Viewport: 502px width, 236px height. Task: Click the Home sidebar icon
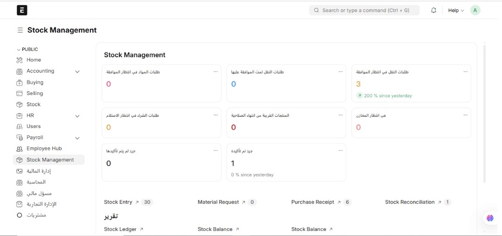pyautogui.click(x=20, y=60)
